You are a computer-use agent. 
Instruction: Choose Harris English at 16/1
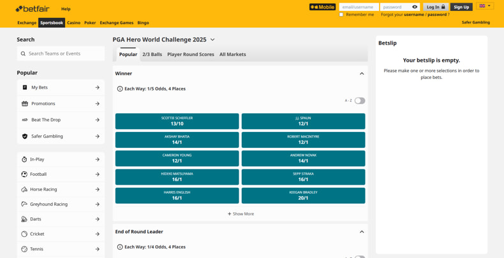pyautogui.click(x=177, y=196)
